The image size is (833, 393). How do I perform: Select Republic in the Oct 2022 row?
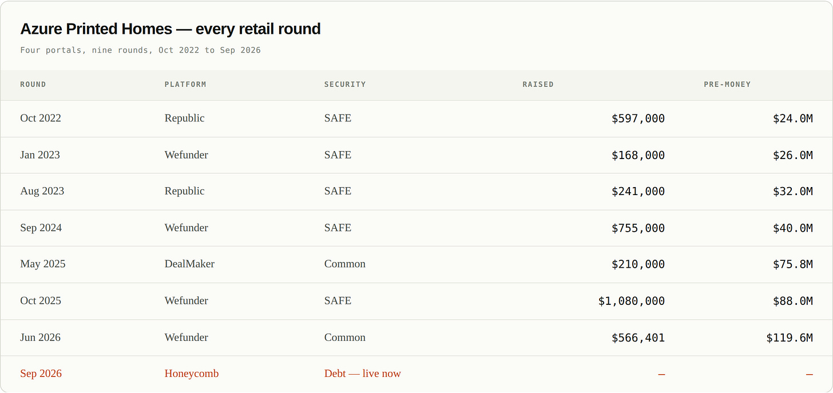(x=184, y=118)
